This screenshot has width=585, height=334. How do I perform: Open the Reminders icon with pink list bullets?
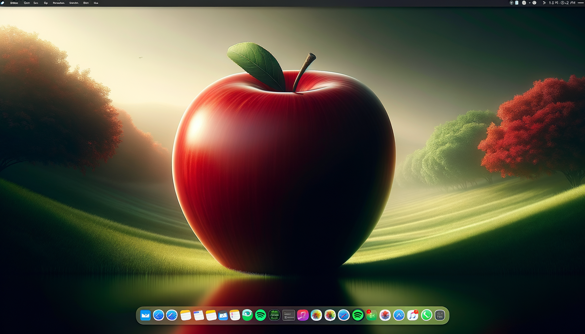pos(235,315)
